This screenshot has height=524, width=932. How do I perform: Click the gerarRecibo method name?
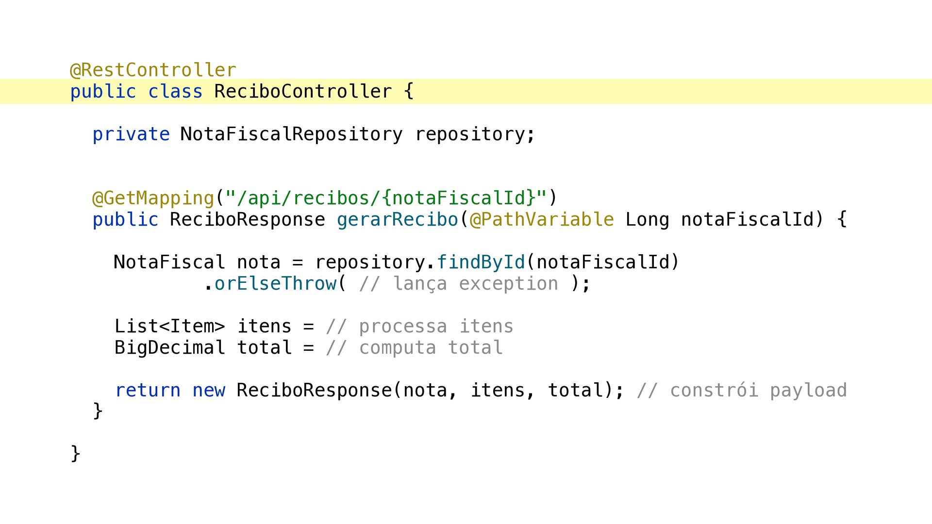(398, 220)
